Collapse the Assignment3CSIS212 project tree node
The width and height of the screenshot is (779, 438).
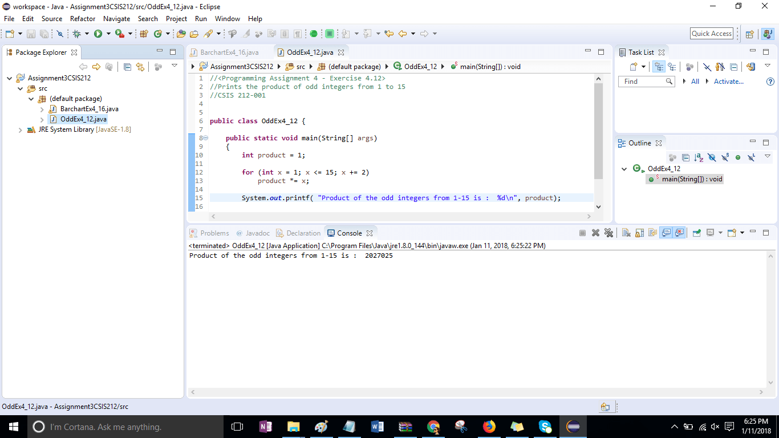click(10, 78)
